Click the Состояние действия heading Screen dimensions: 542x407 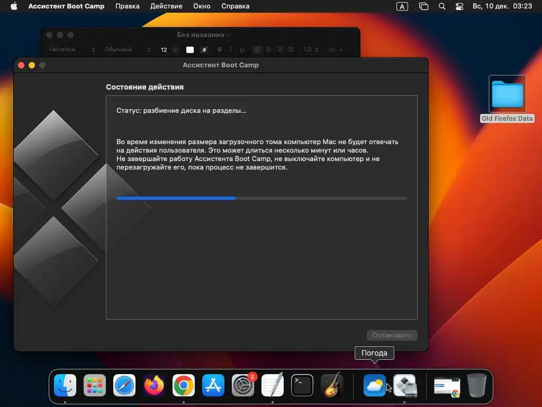point(145,87)
